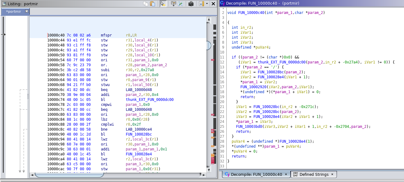The image size is (404, 182).
Task: Click scroll up arrow in Listing scrollbar
Action: click(x=209, y=20)
